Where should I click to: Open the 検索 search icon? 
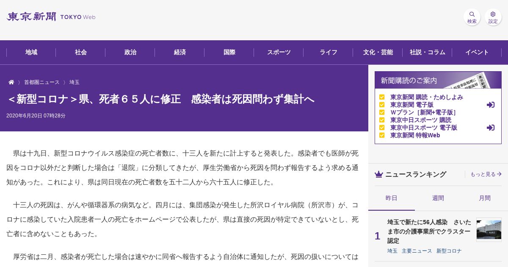pos(472,17)
